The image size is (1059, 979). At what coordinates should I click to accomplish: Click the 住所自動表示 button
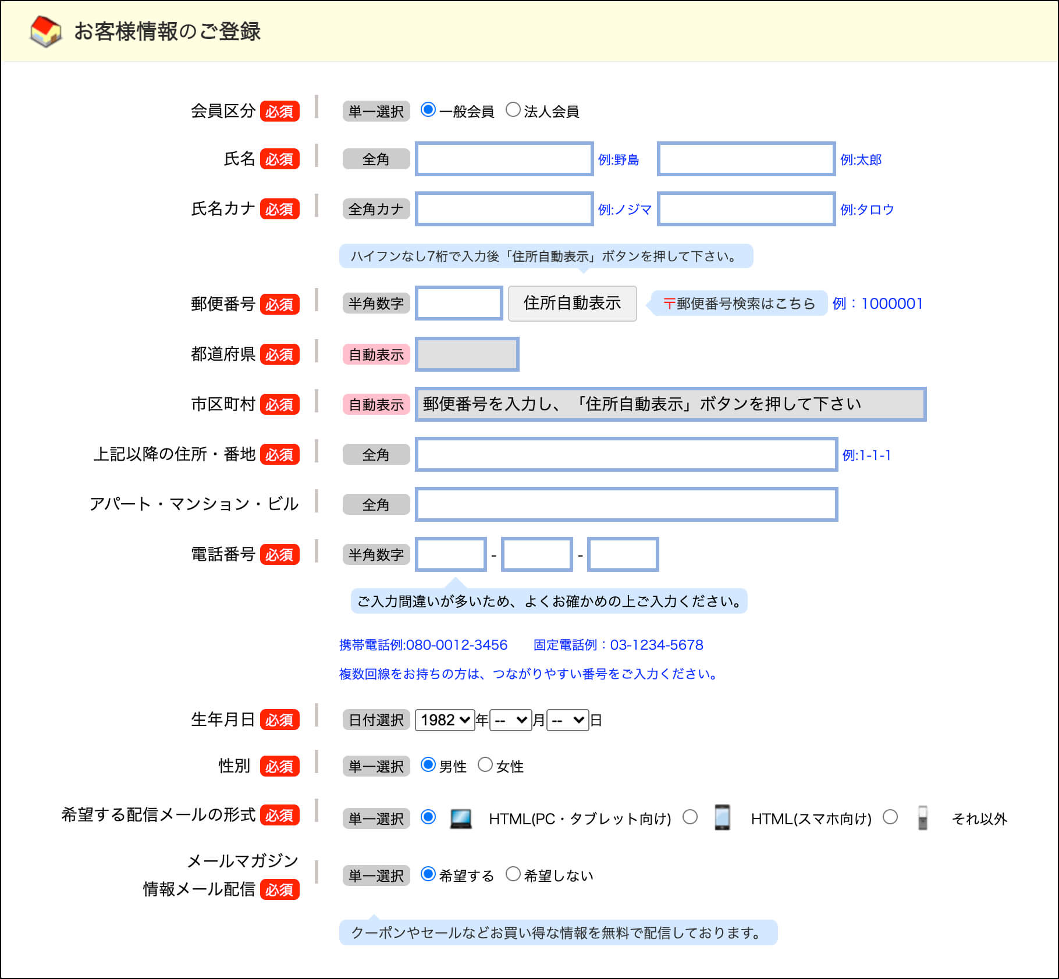click(x=573, y=303)
